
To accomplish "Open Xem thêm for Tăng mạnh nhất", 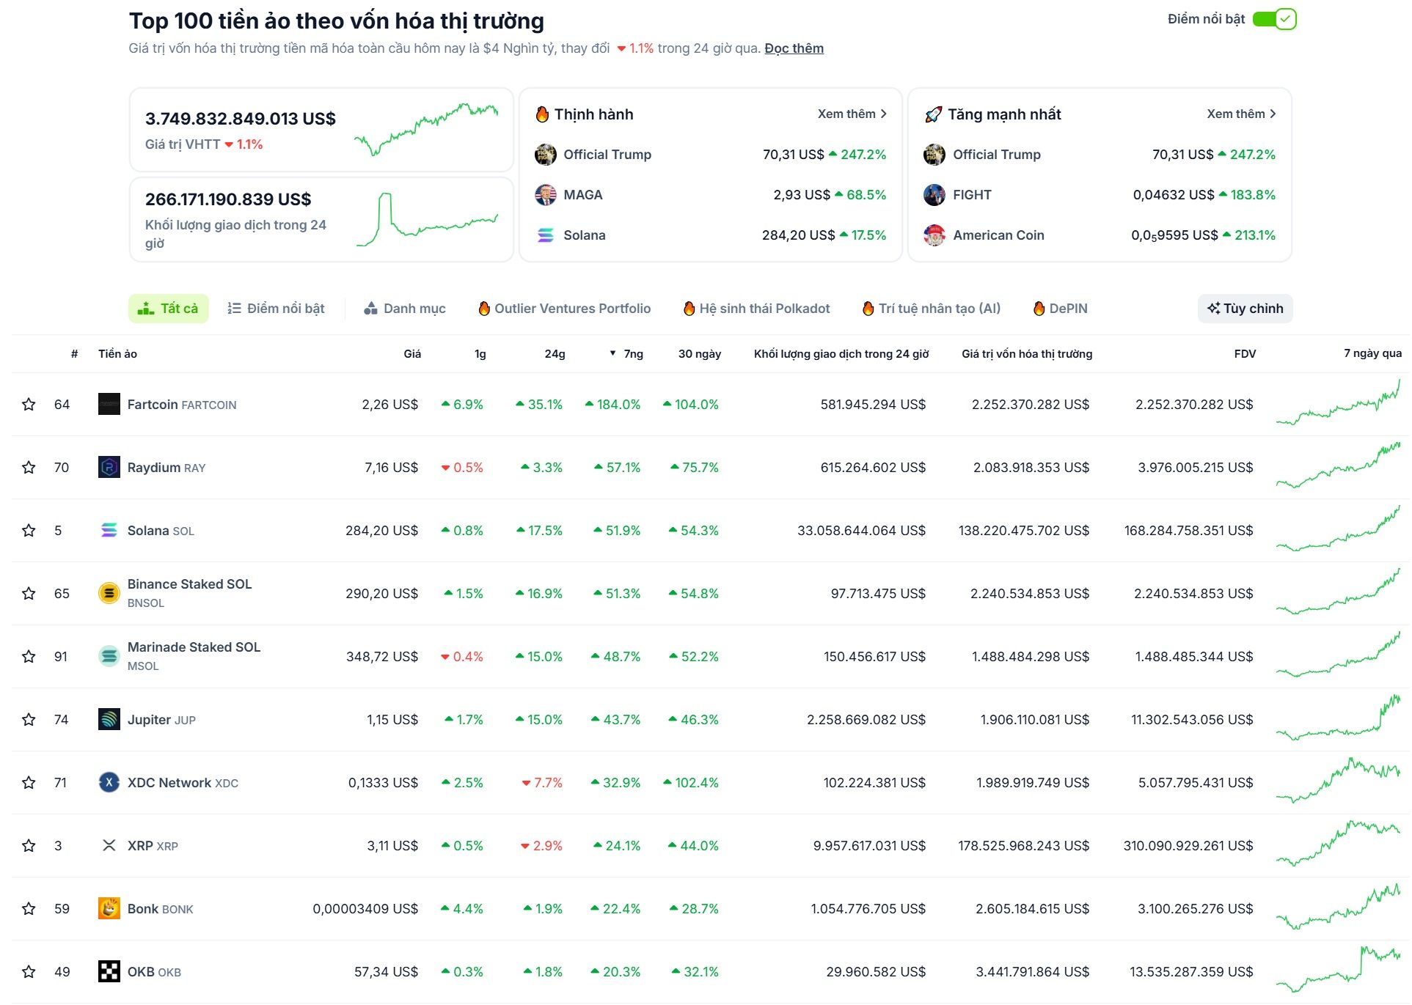I will pos(1242,114).
